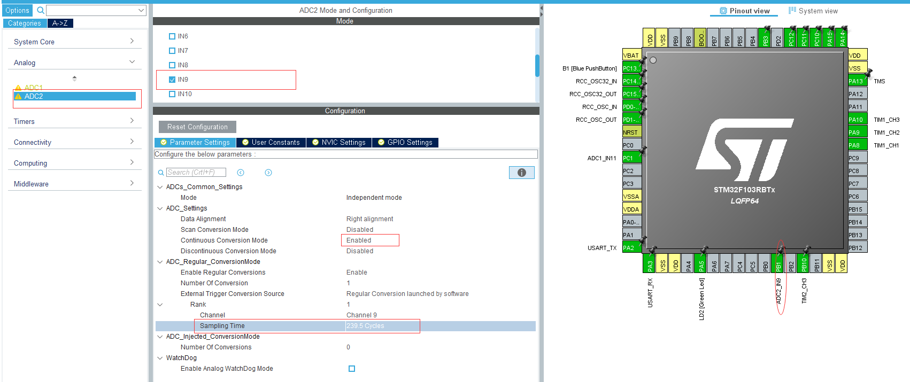Click the VDDA pin
910x382 pixels.
[x=631, y=209]
